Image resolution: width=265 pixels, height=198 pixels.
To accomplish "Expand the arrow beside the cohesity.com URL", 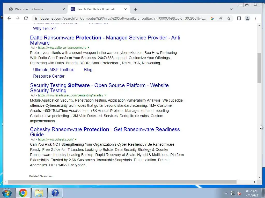I will pyautogui.click(x=76, y=139).
